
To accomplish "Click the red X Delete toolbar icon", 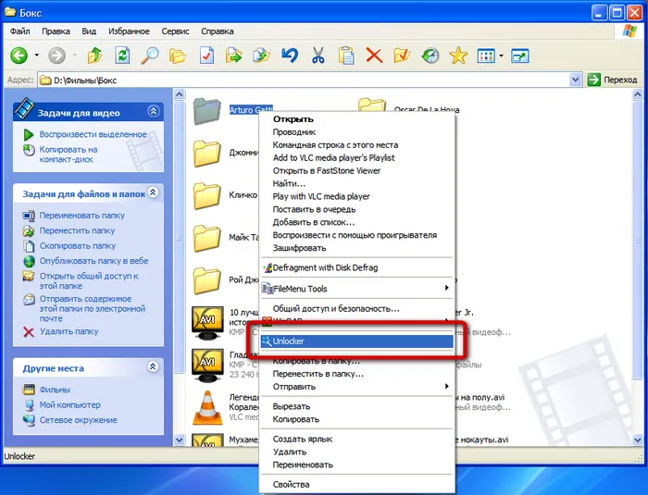I will (x=374, y=56).
